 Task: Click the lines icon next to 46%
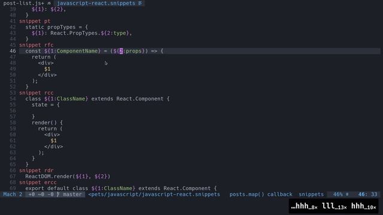coord(347,194)
